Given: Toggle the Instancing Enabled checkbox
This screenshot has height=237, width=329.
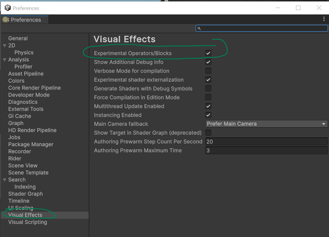Looking at the screenshot, I should coord(208,115).
